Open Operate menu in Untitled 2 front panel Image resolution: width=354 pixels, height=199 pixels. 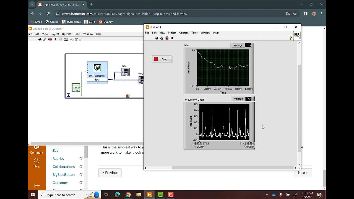click(184, 33)
